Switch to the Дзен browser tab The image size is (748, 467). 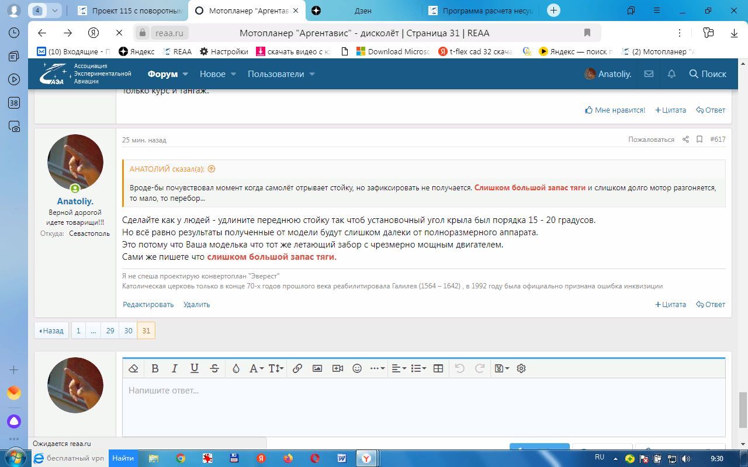coord(362,11)
